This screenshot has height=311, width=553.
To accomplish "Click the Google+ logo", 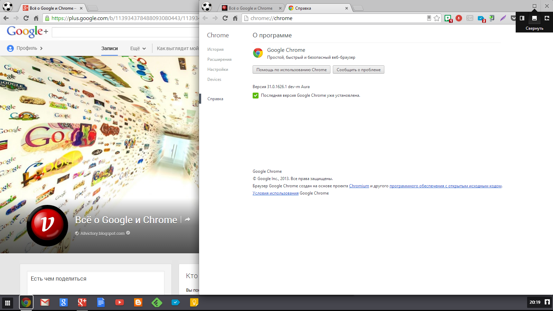I will 27,31.
